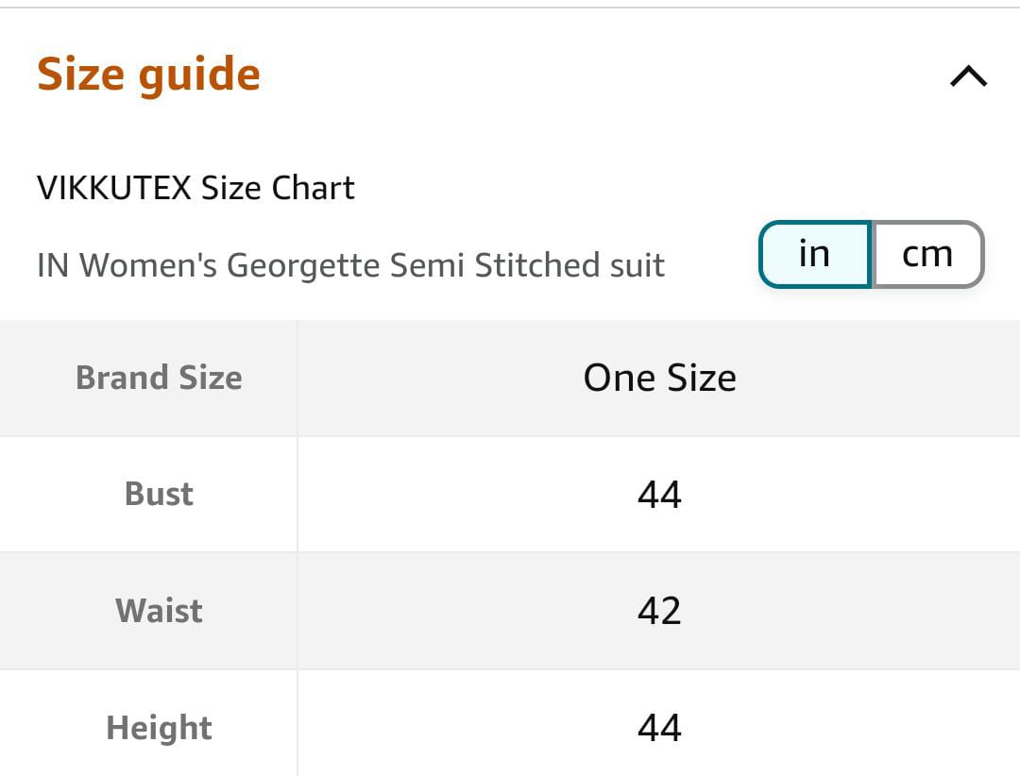
Task: Select the VIKKUTEX Size Chart title
Action: [x=195, y=188]
